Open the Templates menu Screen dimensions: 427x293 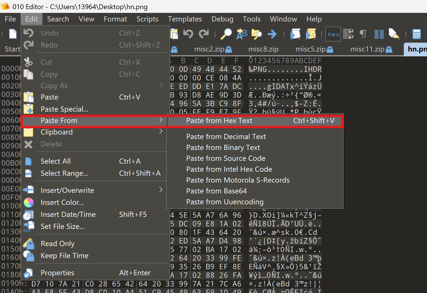click(185, 19)
